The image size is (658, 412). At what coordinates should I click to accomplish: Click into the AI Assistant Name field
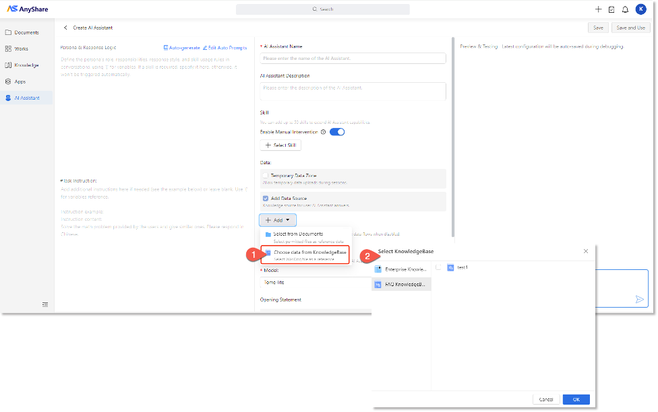(x=353, y=59)
